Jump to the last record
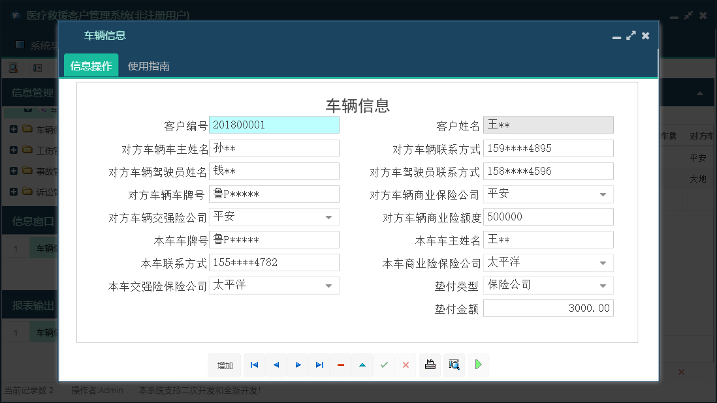This screenshot has height=403, width=717. coord(319,365)
